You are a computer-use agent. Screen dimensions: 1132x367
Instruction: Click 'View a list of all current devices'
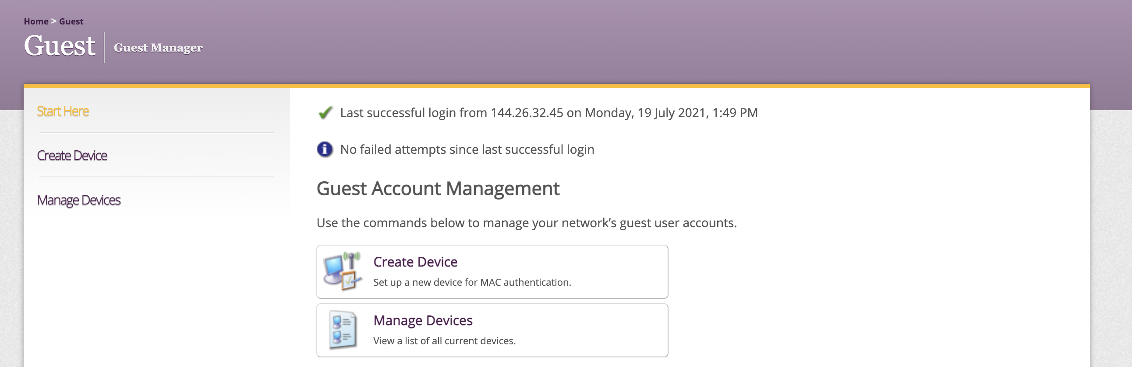[444, 341]
